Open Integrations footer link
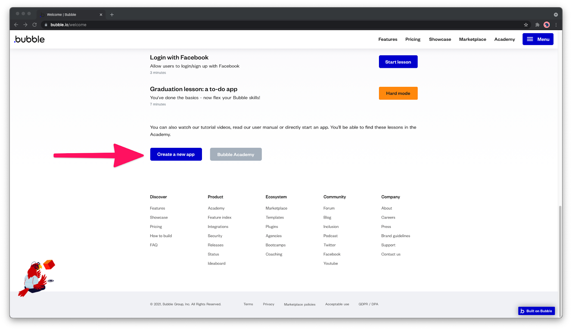 (218, 227)
